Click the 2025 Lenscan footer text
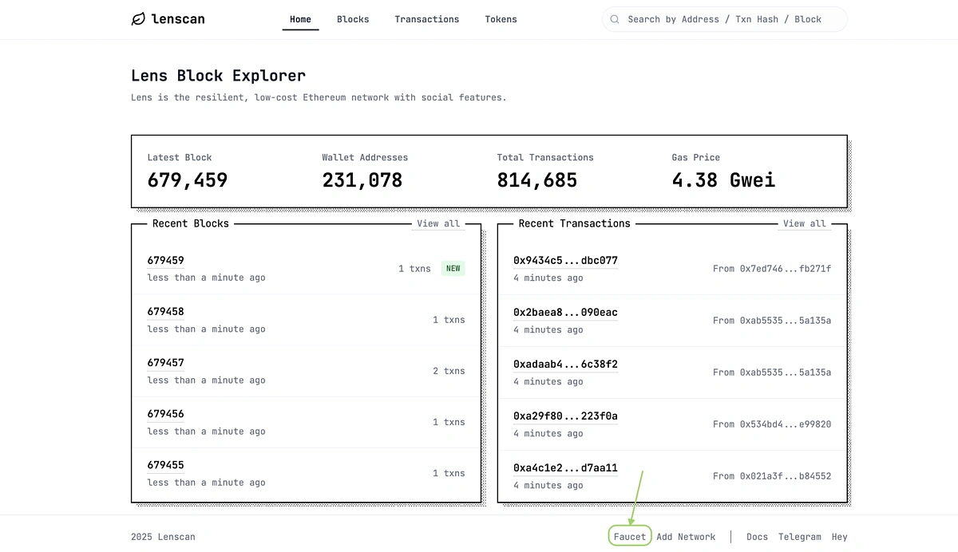This screenshot has width=958, height=552. tap(163, 537)
